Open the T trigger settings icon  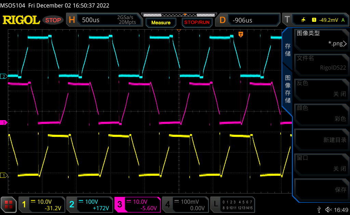287,20
